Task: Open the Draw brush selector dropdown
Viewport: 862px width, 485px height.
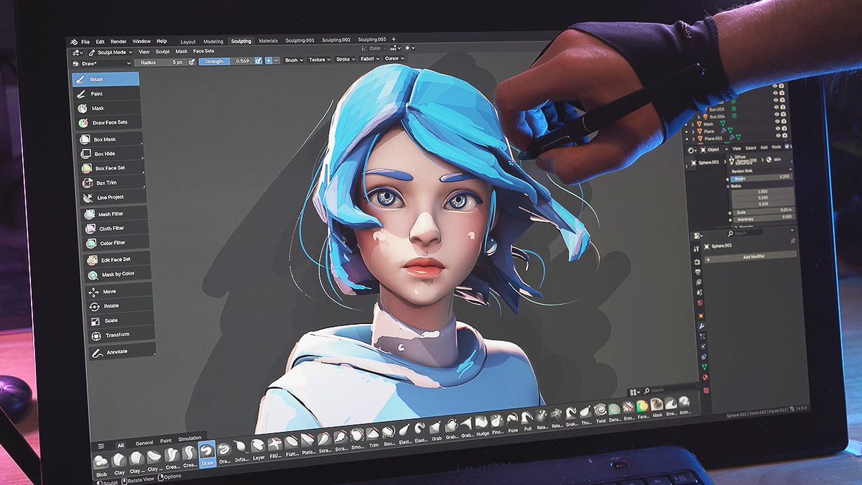Action: click(102, 64)
